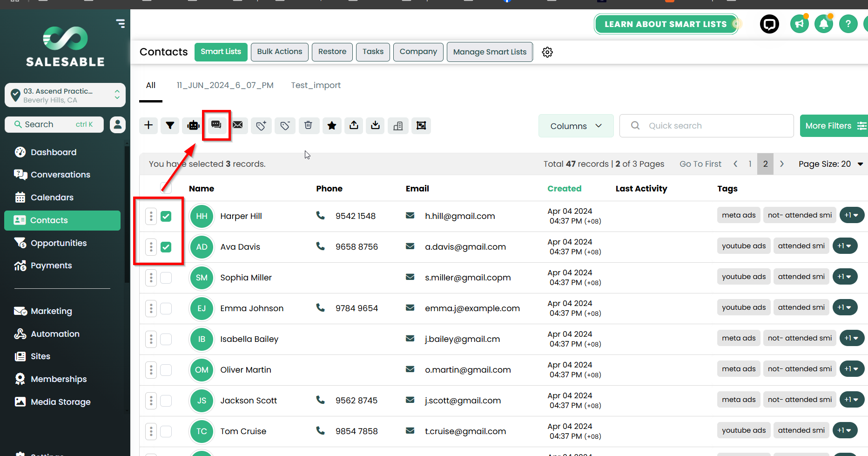Click the last toolbar frame icon

pos(421,125)
